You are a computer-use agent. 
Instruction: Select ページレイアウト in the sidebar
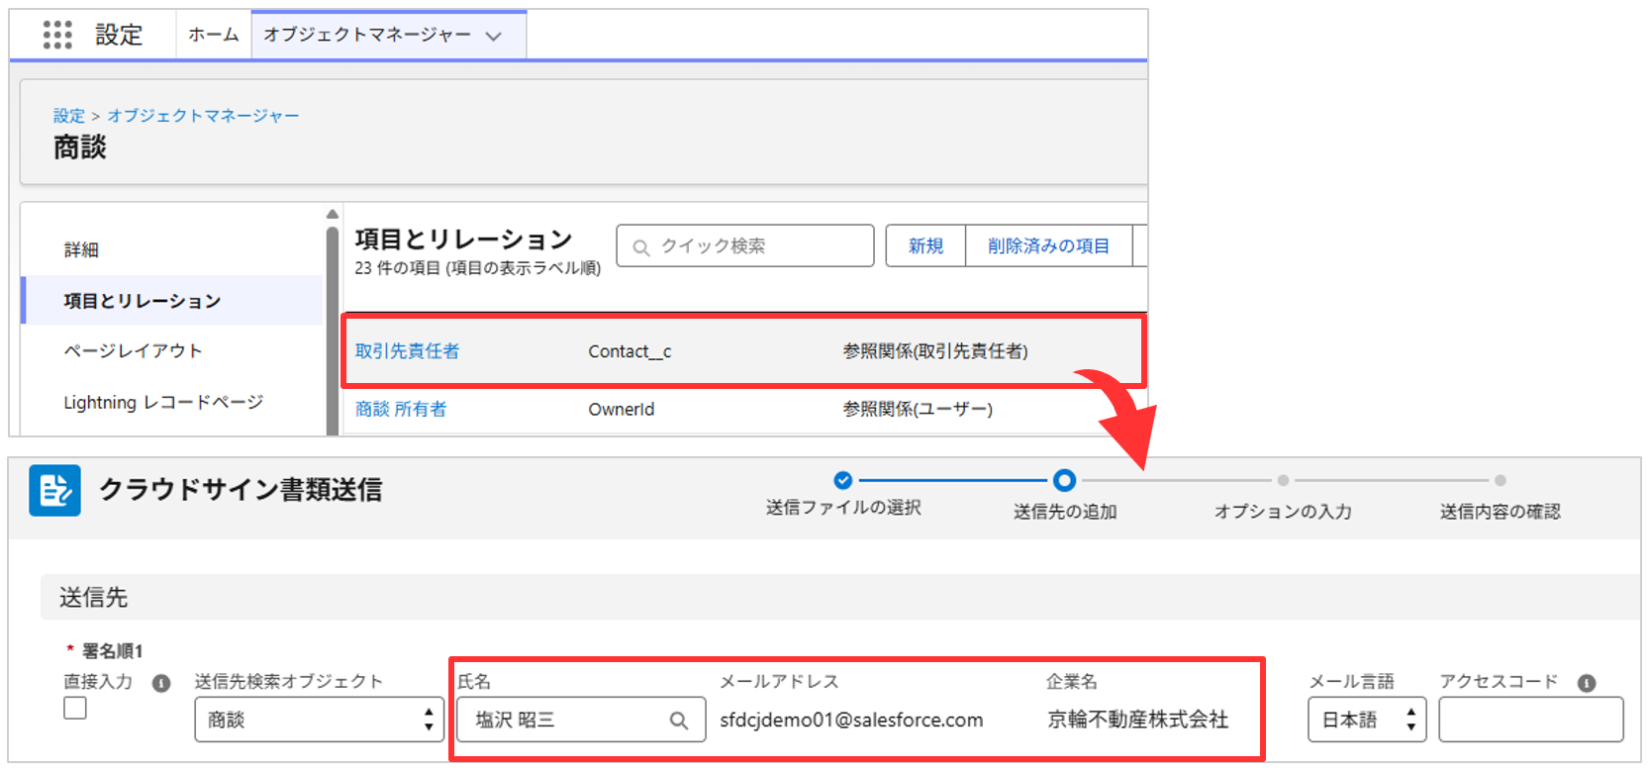(133, 350)
